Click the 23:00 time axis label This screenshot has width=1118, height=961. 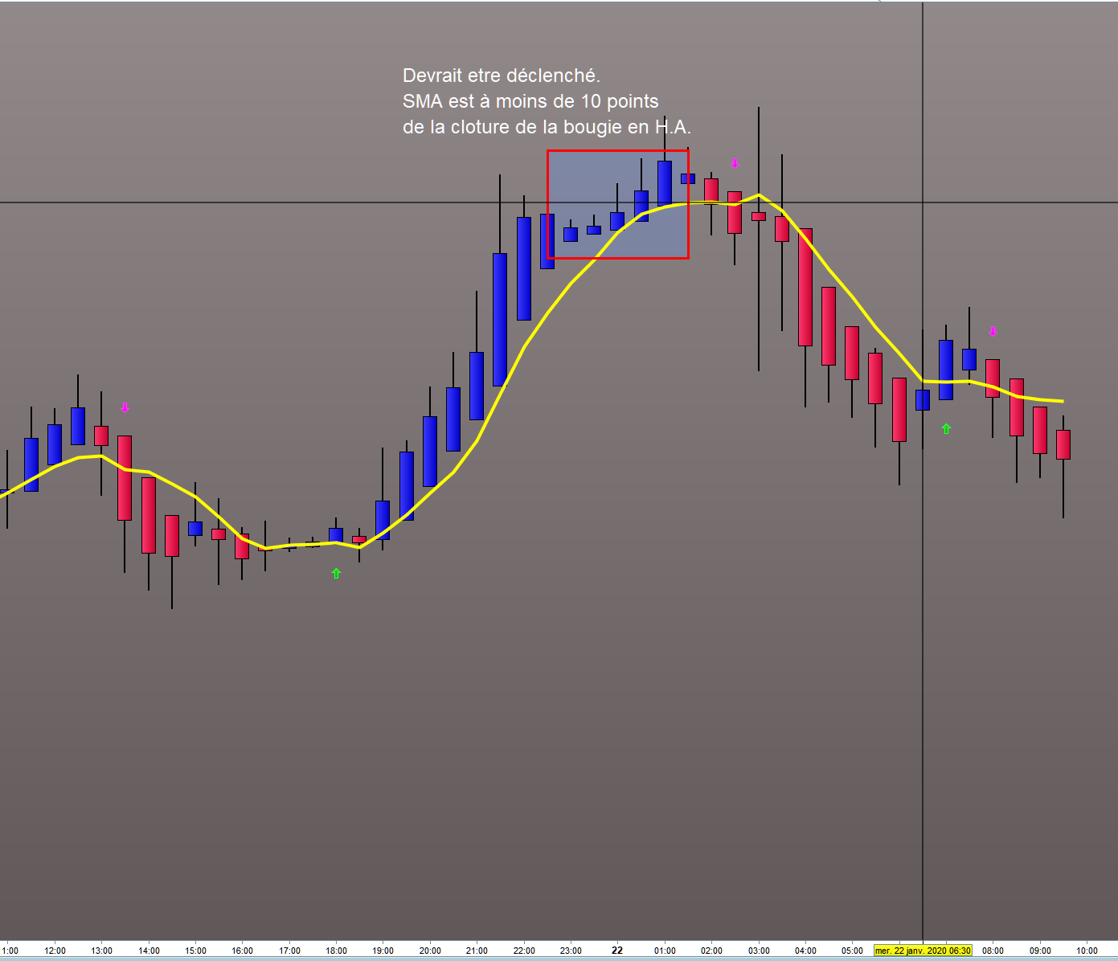click(x=571, y=951)
